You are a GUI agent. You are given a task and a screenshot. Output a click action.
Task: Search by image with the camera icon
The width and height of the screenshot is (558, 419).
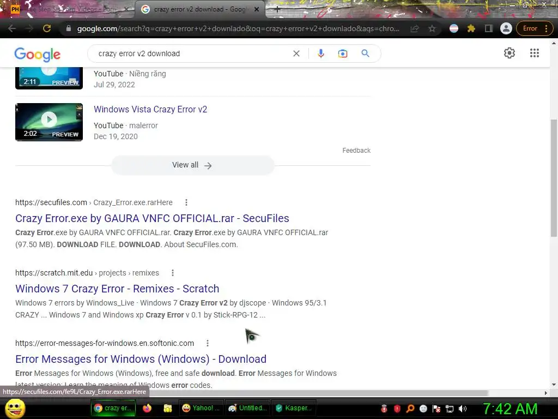[x=342, y=53]
